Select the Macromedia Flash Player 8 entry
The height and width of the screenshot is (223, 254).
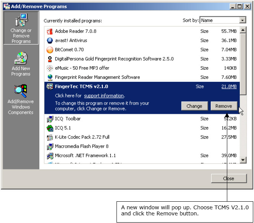click(142, 146)
